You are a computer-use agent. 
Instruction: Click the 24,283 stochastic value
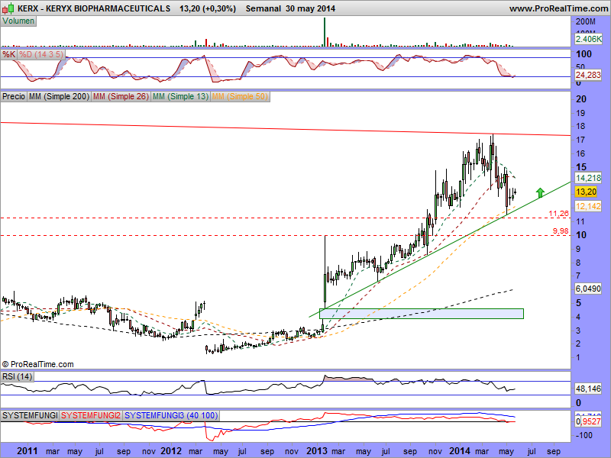(x=588, y=75)
